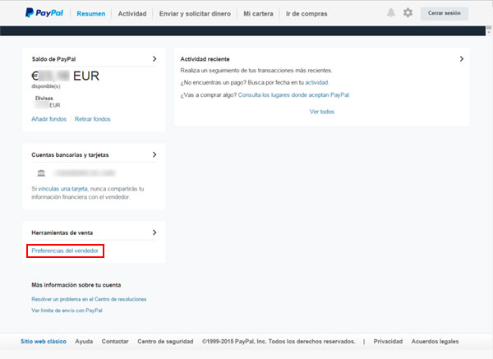Click the Divisas label
This screenshot has width=493, height=359.
tap(44, 98)
